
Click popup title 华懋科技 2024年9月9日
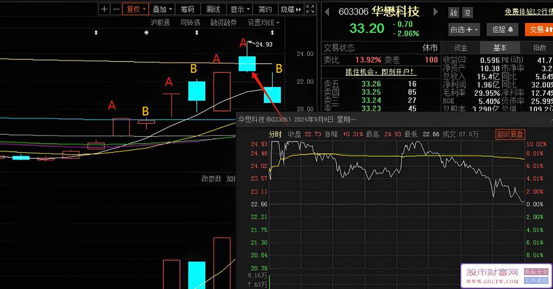(297, 120)
